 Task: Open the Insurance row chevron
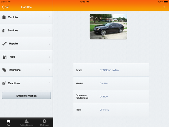[50, 70]
